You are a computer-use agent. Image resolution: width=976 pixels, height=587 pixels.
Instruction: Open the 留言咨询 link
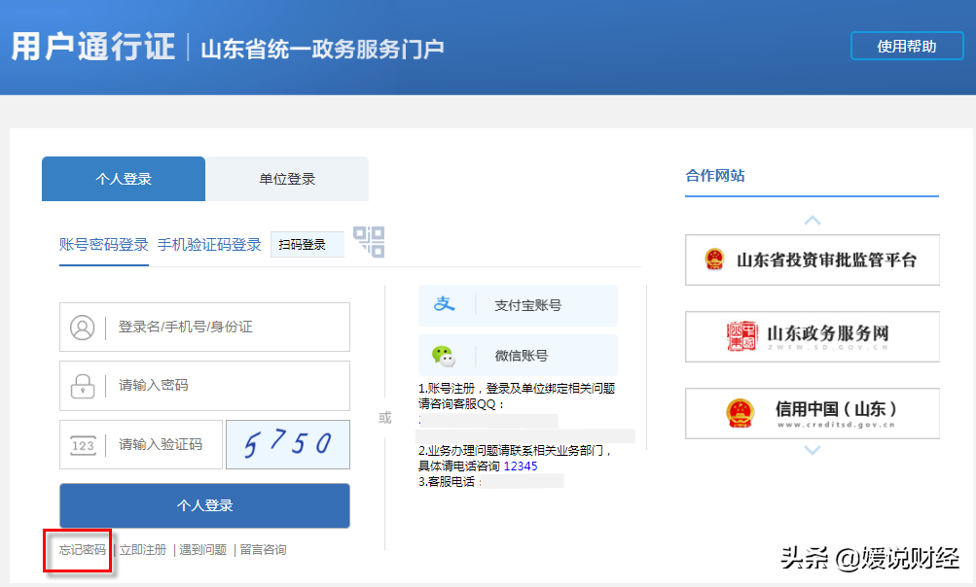click(x=264, y=550)
